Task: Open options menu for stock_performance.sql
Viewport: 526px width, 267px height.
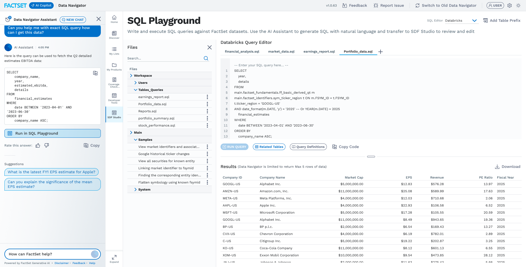Action: pyautogui.click(x=207, y=125)
